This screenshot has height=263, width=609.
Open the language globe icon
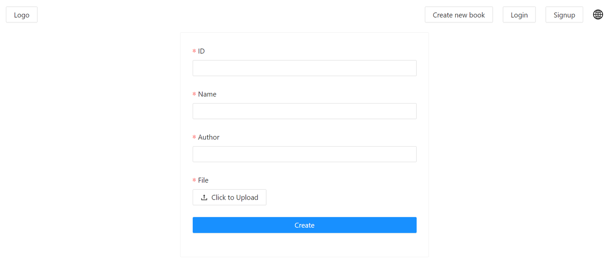598,15
